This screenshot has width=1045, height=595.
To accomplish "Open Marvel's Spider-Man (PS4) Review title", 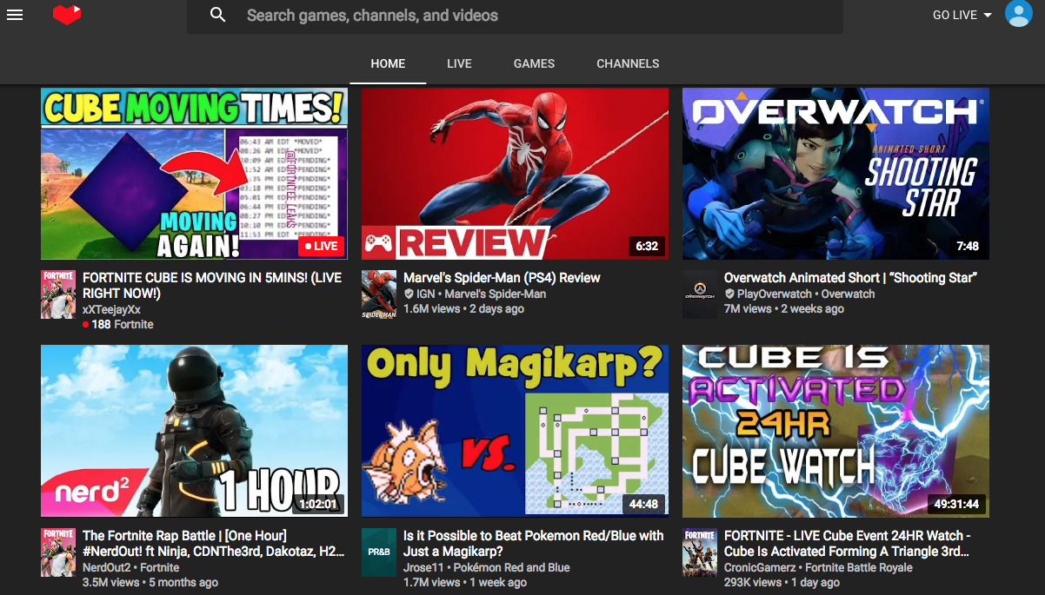I will (x=502, y=278).
